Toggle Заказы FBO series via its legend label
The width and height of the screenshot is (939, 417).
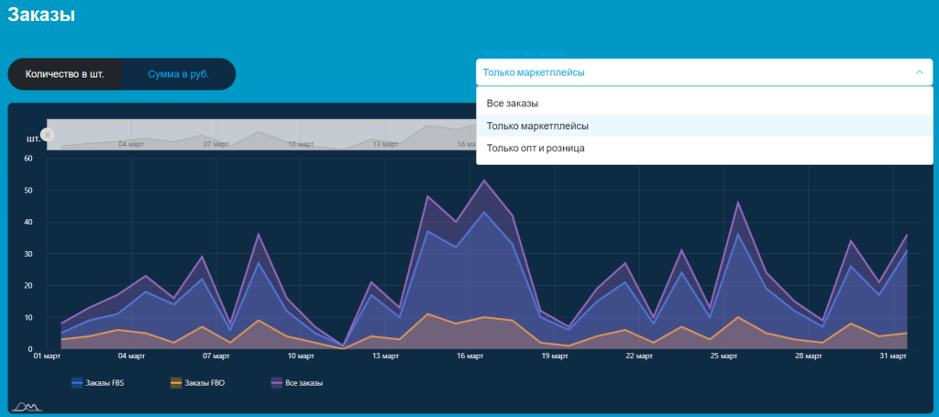pos(204,383)
